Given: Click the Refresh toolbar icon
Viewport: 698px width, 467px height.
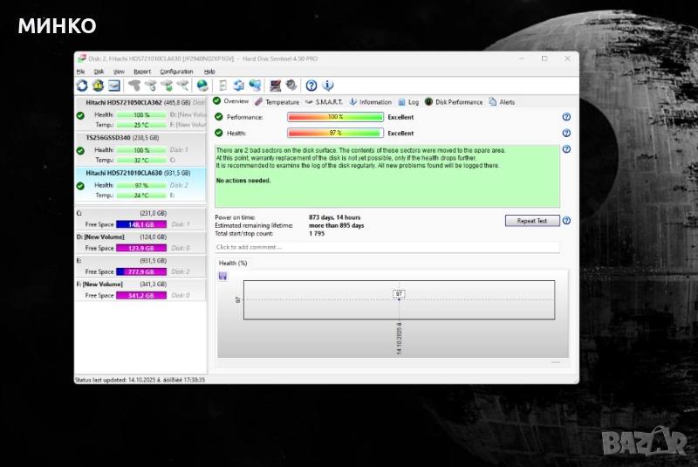Looking at the screenshot, I should point(82,86).
